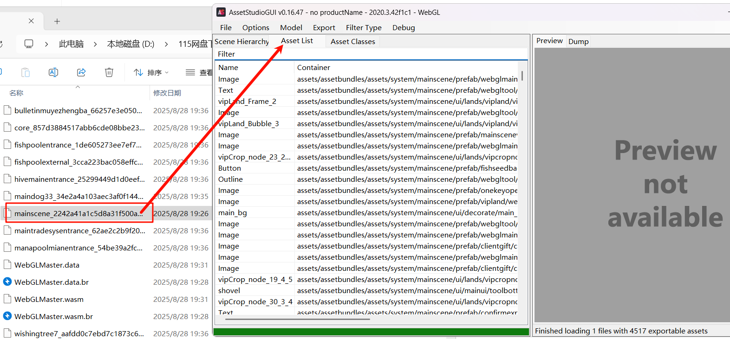The height and width of the screenshot is (339, 730).
Task: Click the file icon next to WebGLMaster.data
Action: click(7, 265)
